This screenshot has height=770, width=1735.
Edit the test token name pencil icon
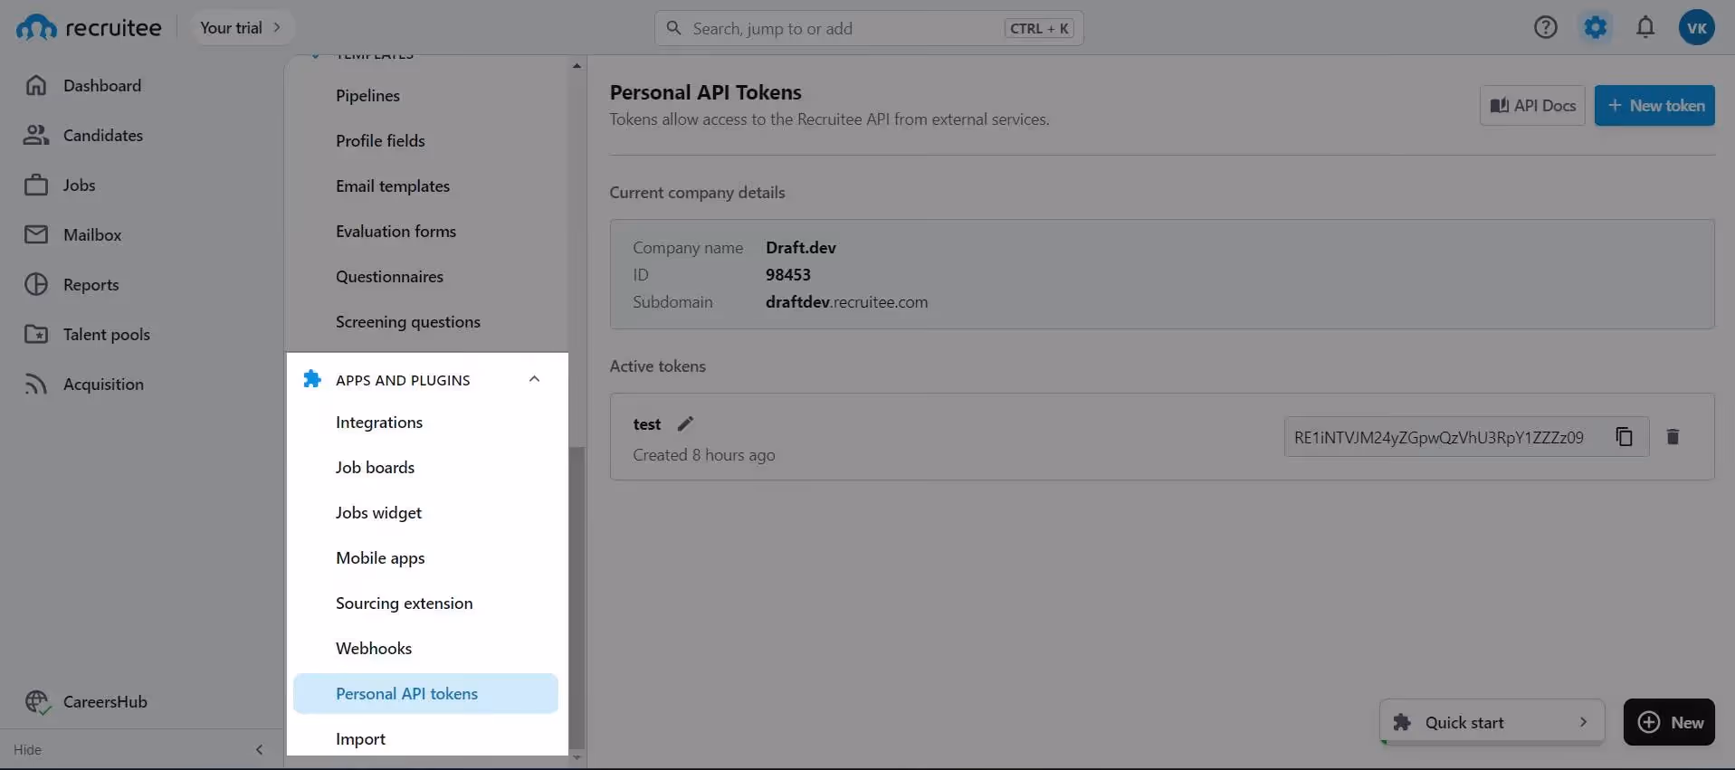pyautogui.click(x=685, y=423)
